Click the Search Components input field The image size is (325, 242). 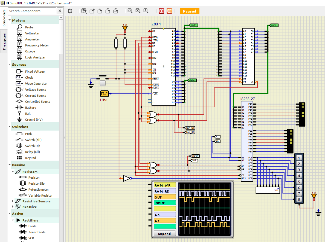tap(32, 11)
